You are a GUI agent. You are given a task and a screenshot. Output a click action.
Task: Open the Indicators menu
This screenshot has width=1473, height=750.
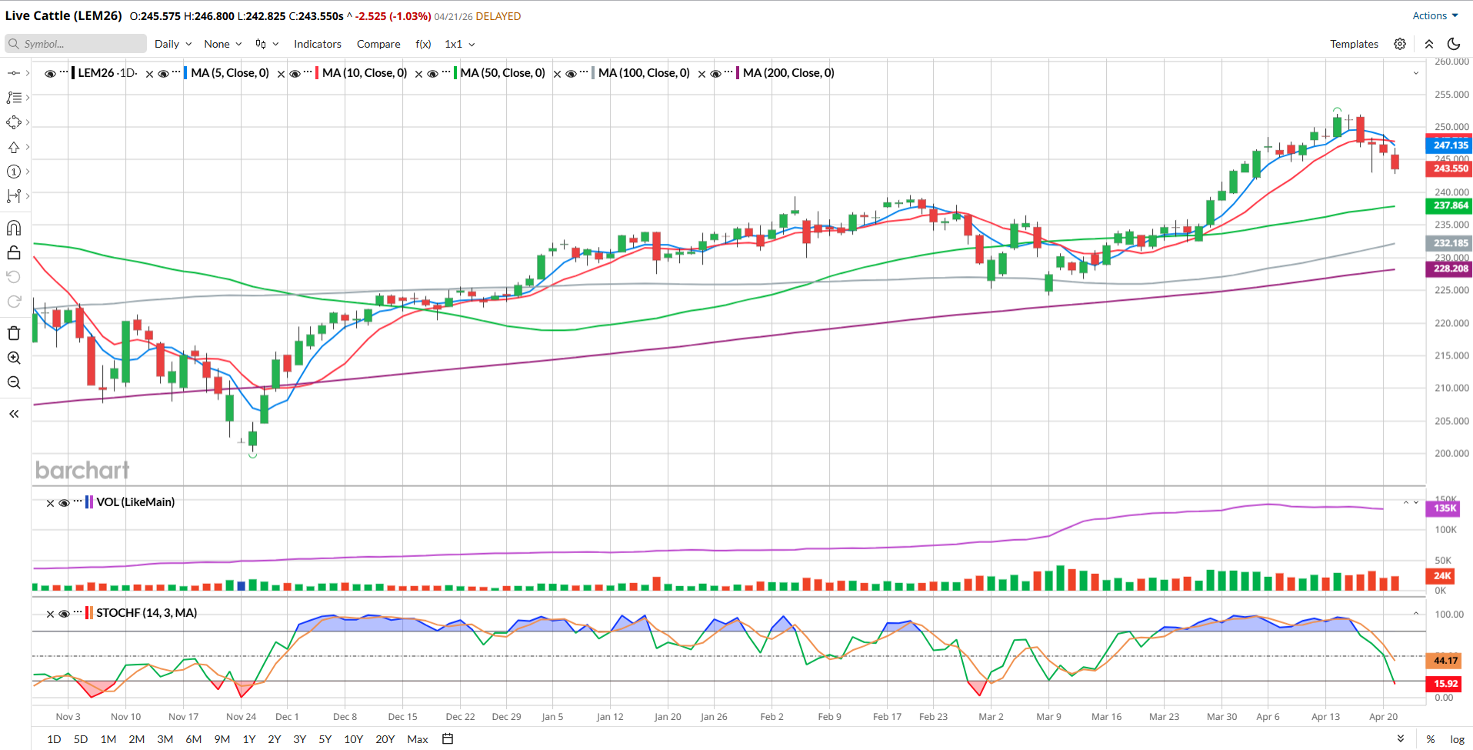(317, 44)
